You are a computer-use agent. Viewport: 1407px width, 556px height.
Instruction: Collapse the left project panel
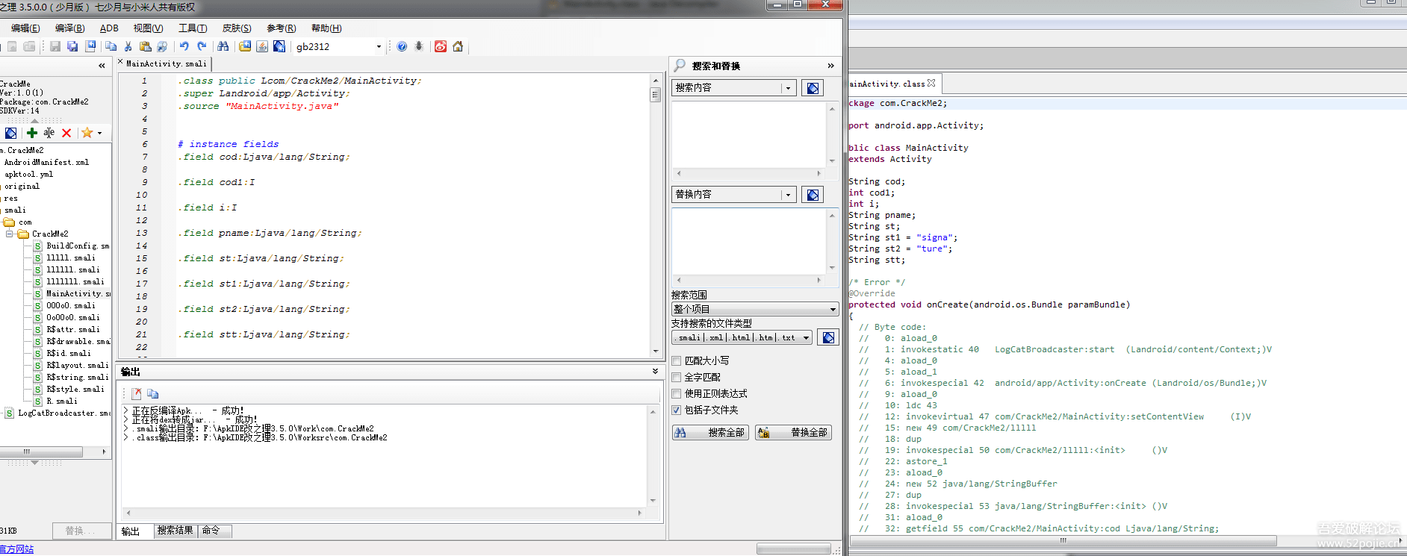click(102, 66)
